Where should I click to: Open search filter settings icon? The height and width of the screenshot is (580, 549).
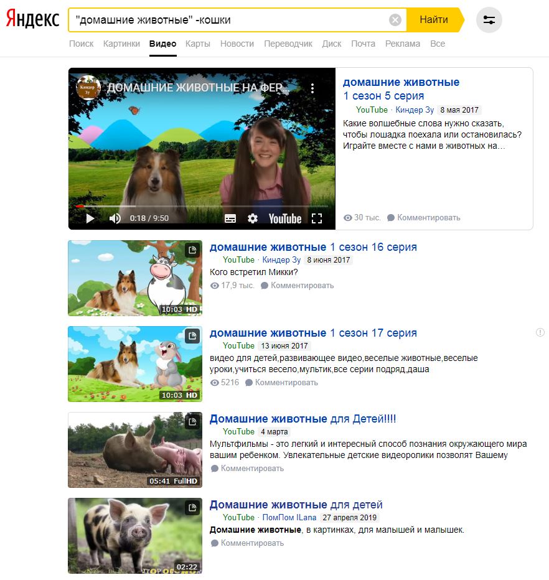pos(489,20)
